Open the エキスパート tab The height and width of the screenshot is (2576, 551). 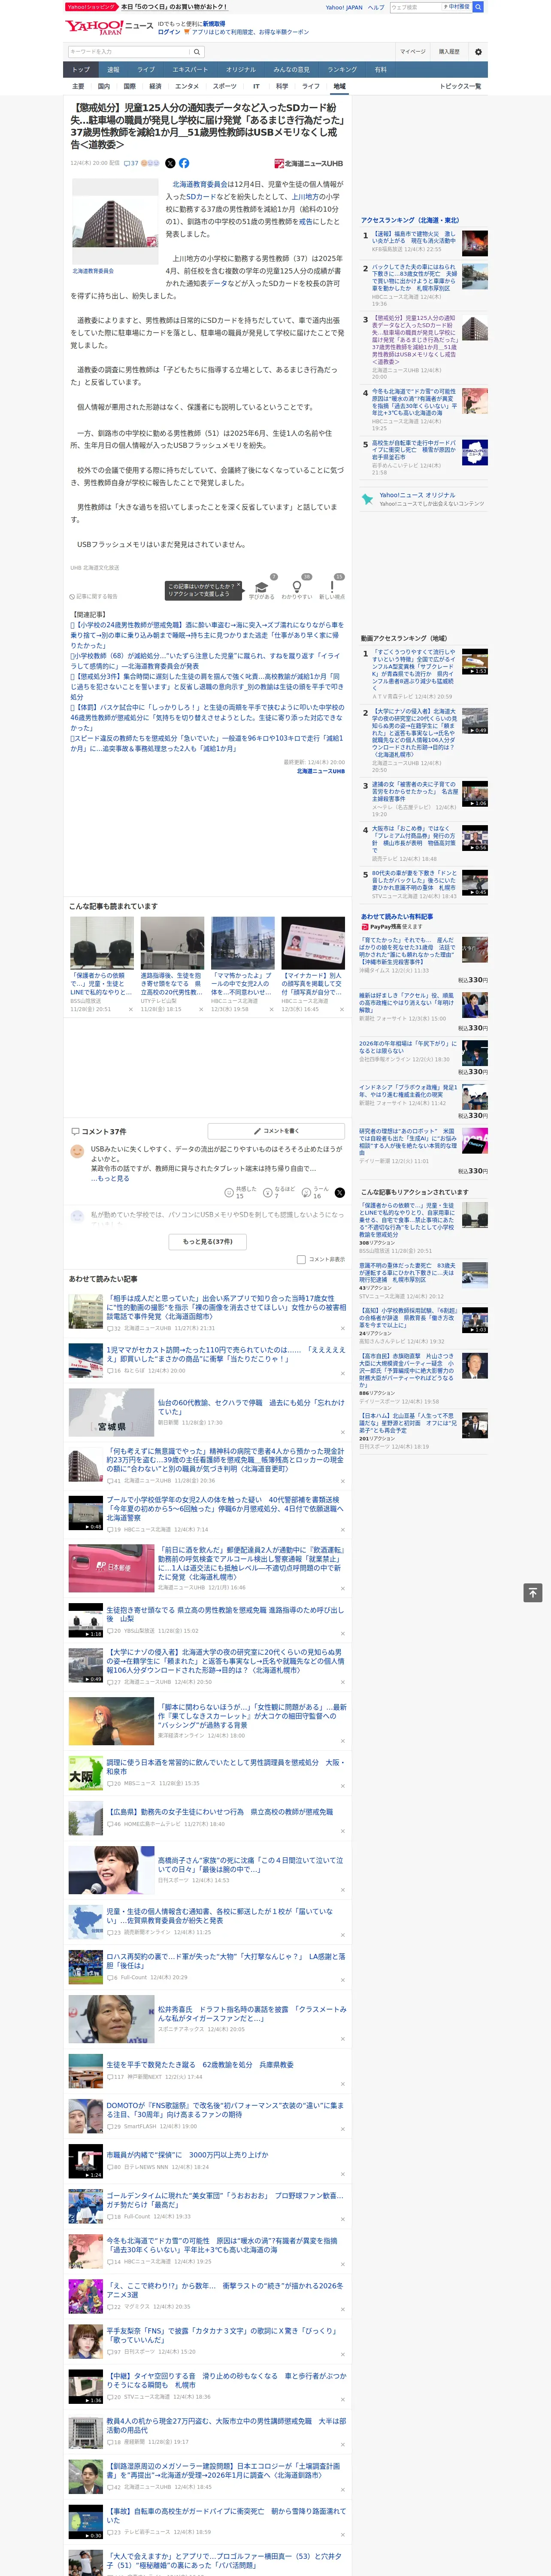190,70
